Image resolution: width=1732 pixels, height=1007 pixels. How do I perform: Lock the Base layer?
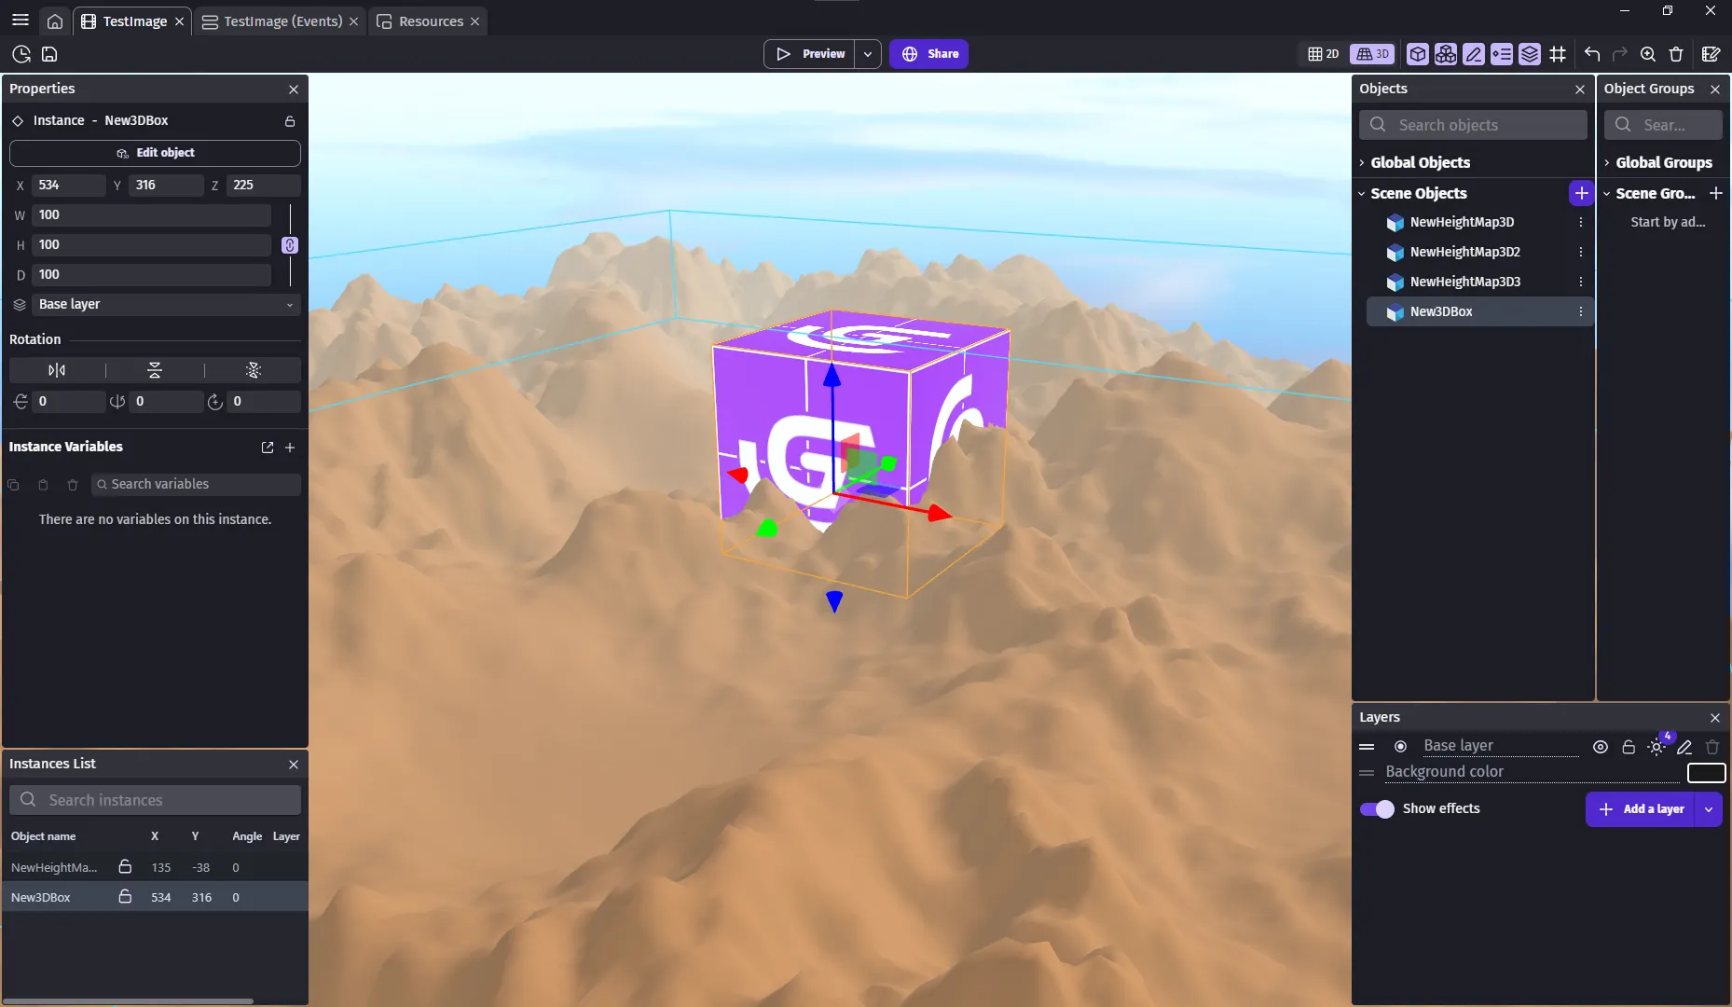pos(1629,747)
